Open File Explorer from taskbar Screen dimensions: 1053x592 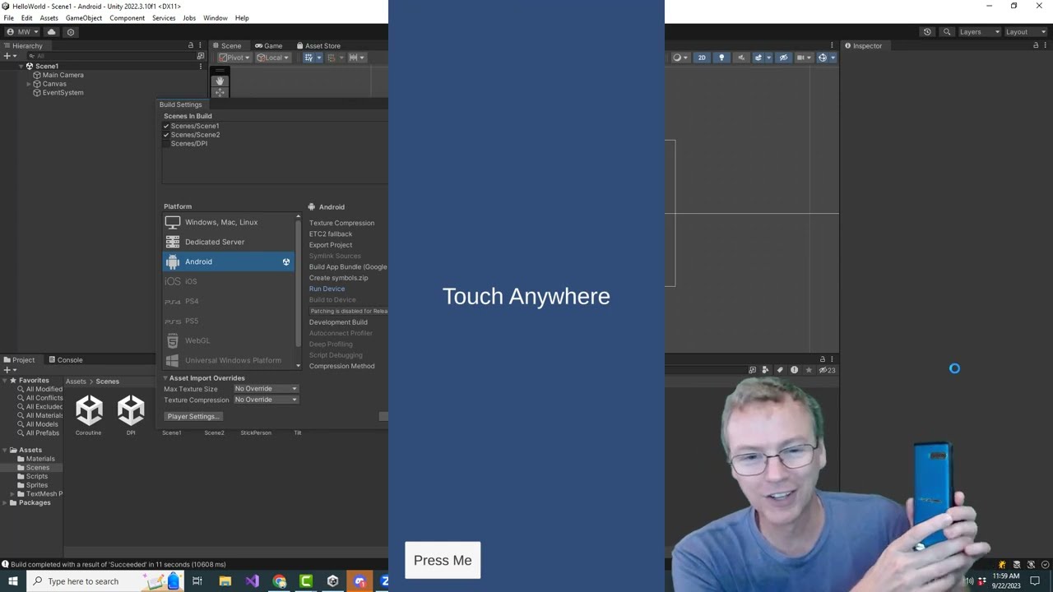tap(225, 581)
